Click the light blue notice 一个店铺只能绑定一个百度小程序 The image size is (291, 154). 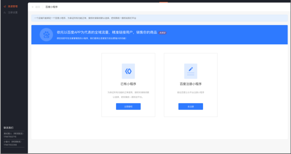(159, 18)
